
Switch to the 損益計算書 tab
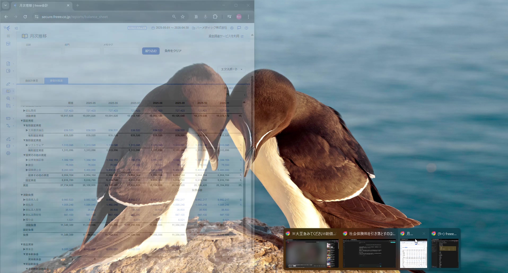32,81
